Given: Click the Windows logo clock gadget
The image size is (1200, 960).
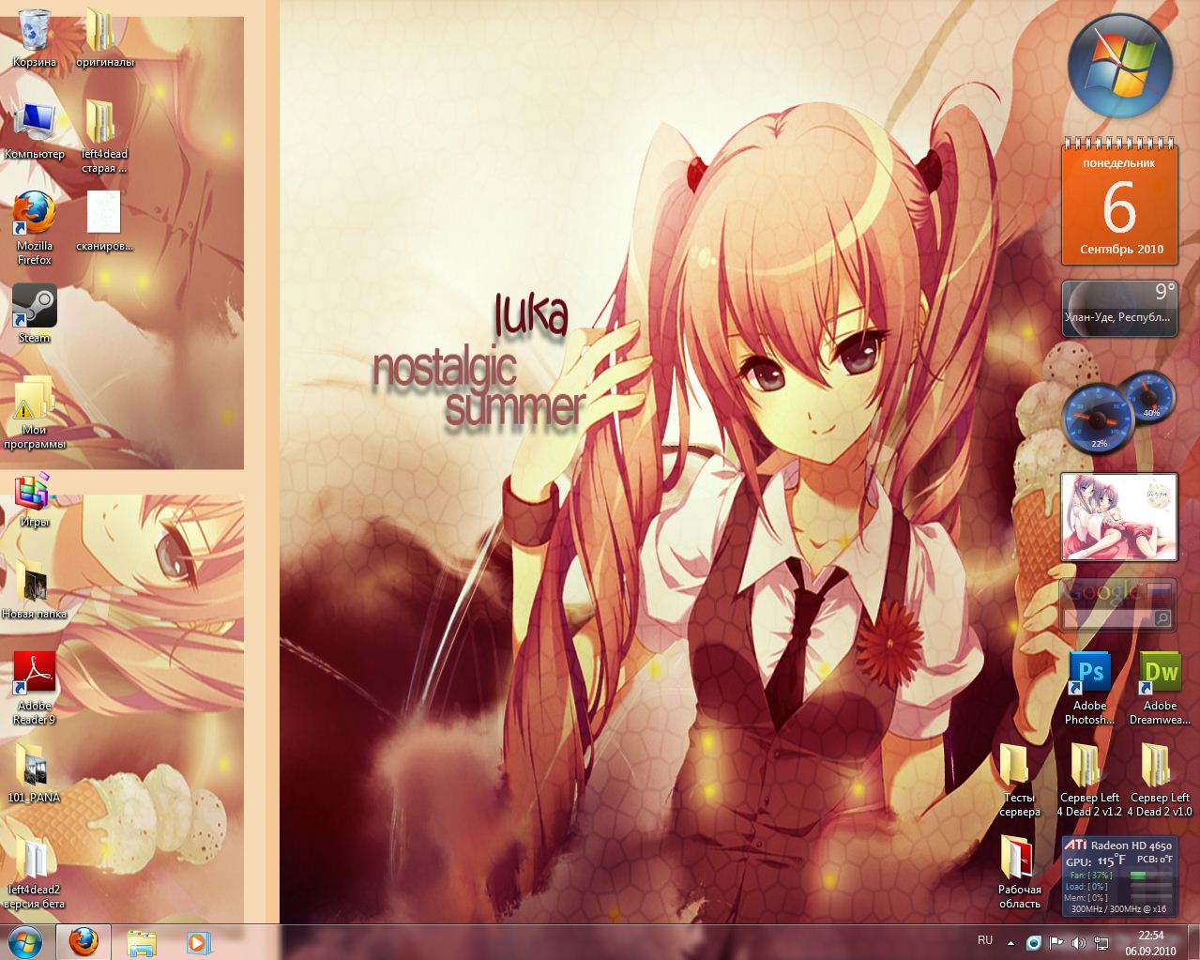Looking at the screenshot, I should [x=1120, y=66].
